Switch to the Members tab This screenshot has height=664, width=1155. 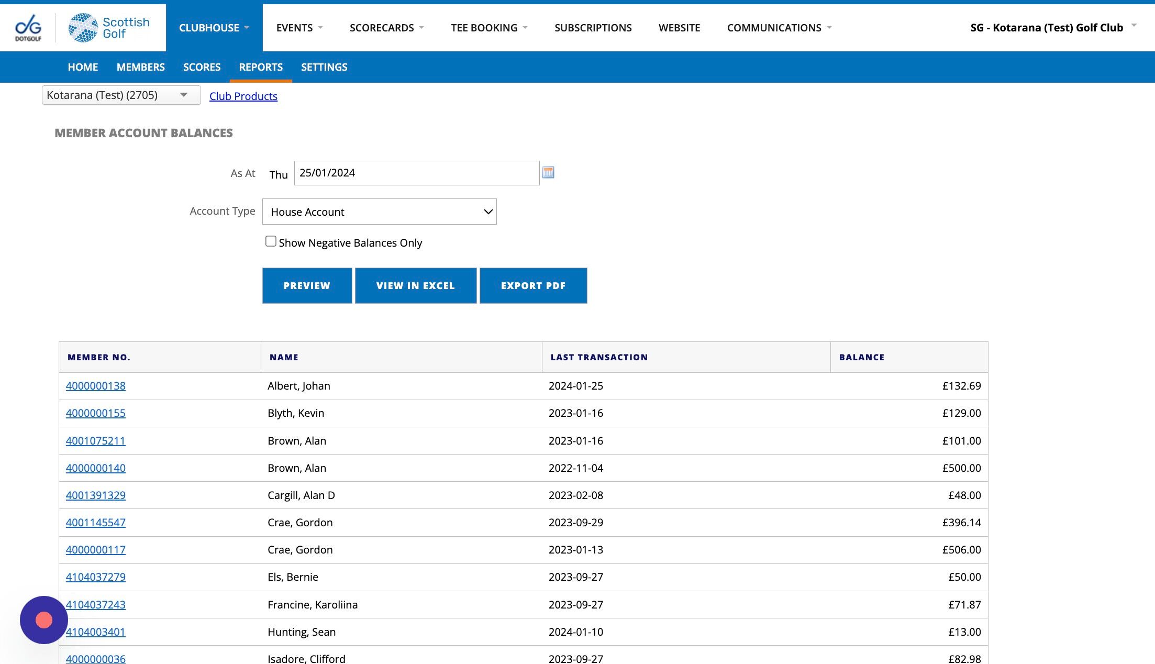pyautogui.click(x=140, y=67)
